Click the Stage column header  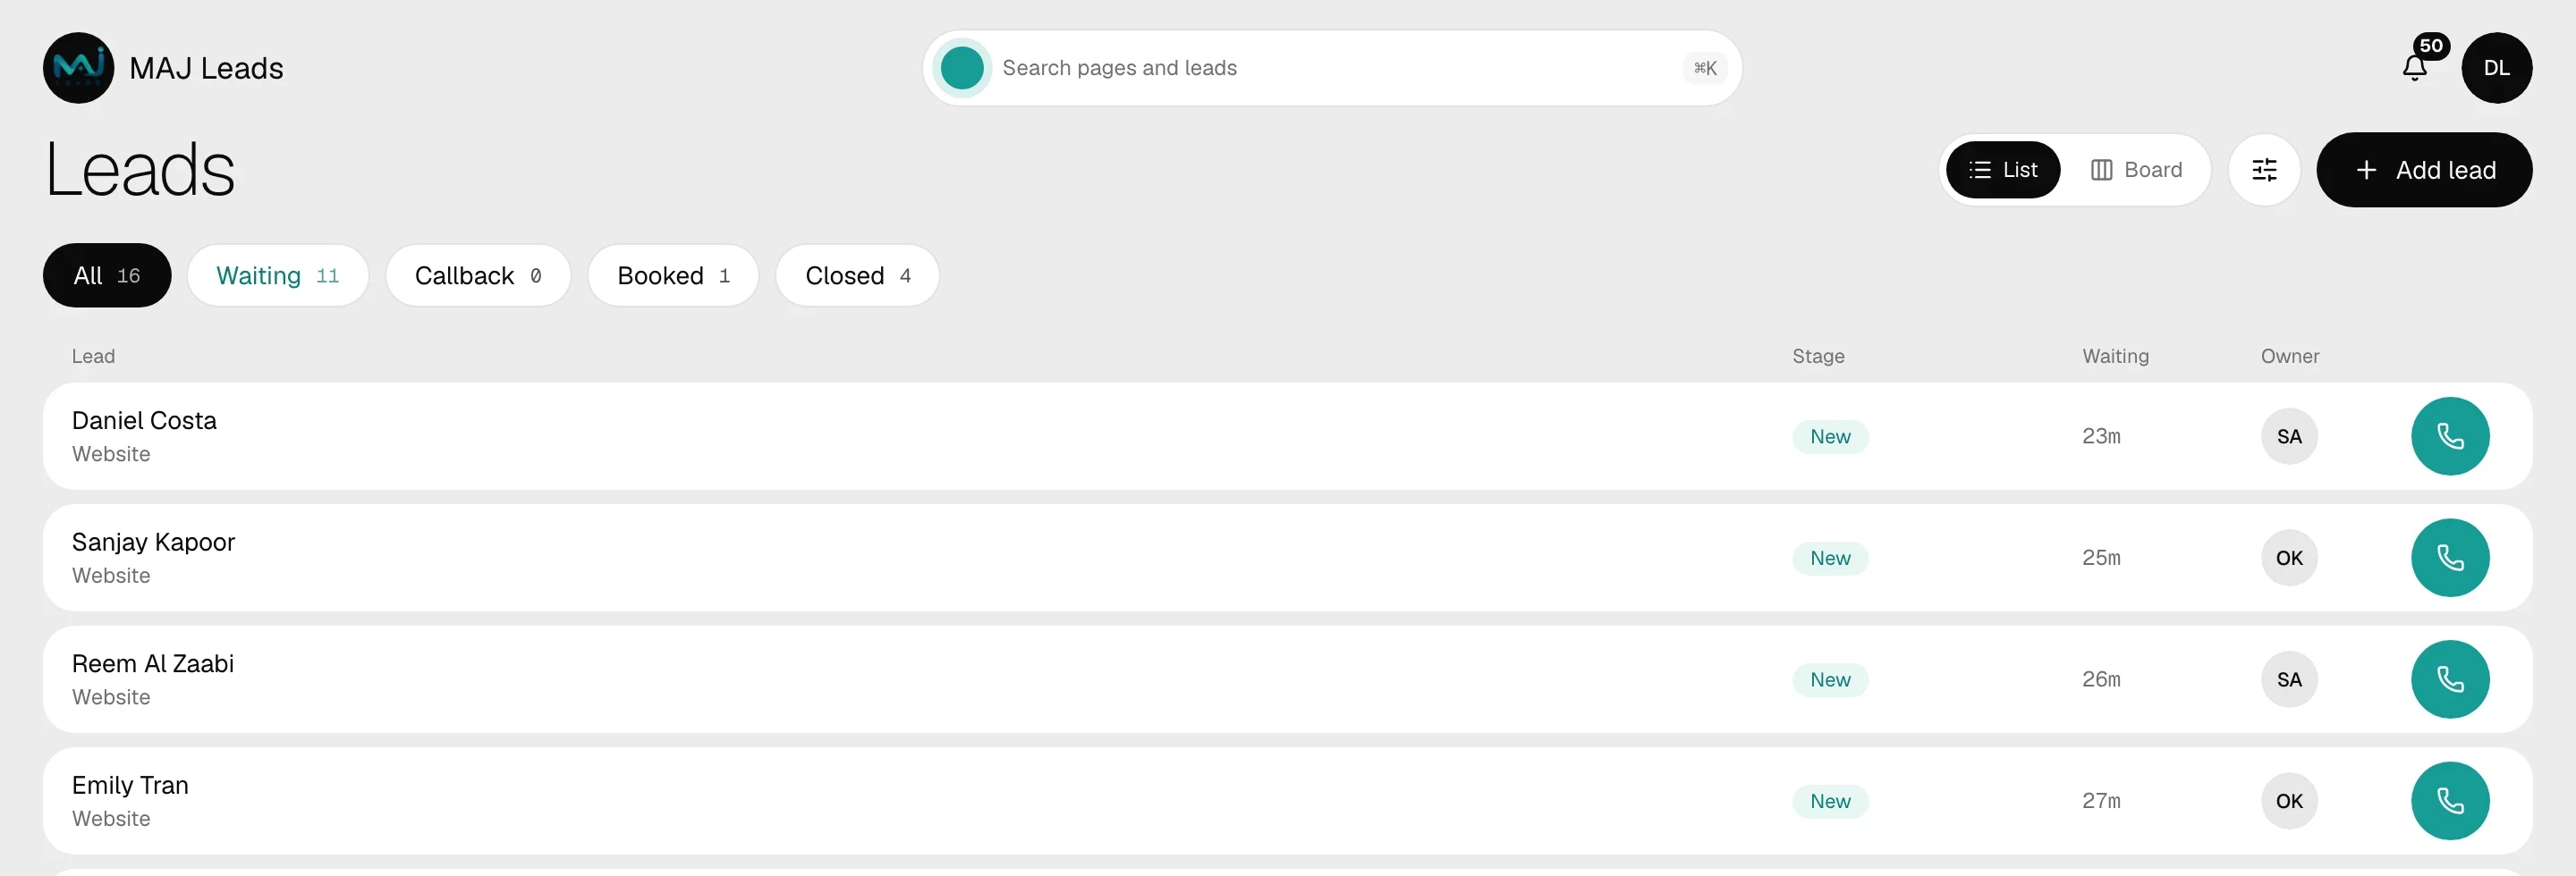click(x=1818, y=357)
